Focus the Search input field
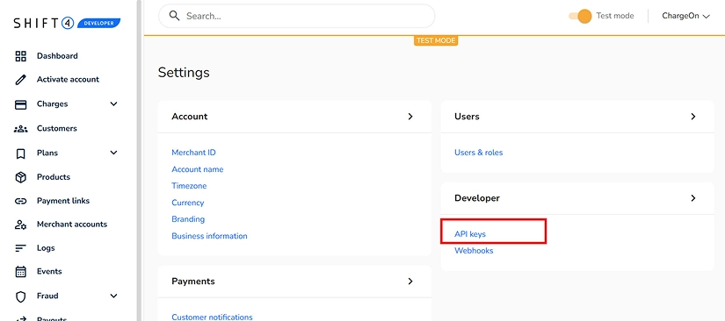The width and height of the screenshot is (725, 321). pos(297,16)
